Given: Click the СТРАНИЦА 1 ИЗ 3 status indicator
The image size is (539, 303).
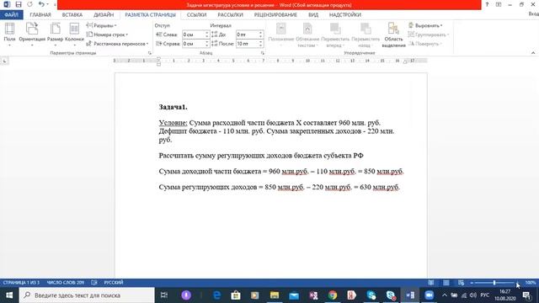Looking at the screenshot, I should tap(21, 283).
